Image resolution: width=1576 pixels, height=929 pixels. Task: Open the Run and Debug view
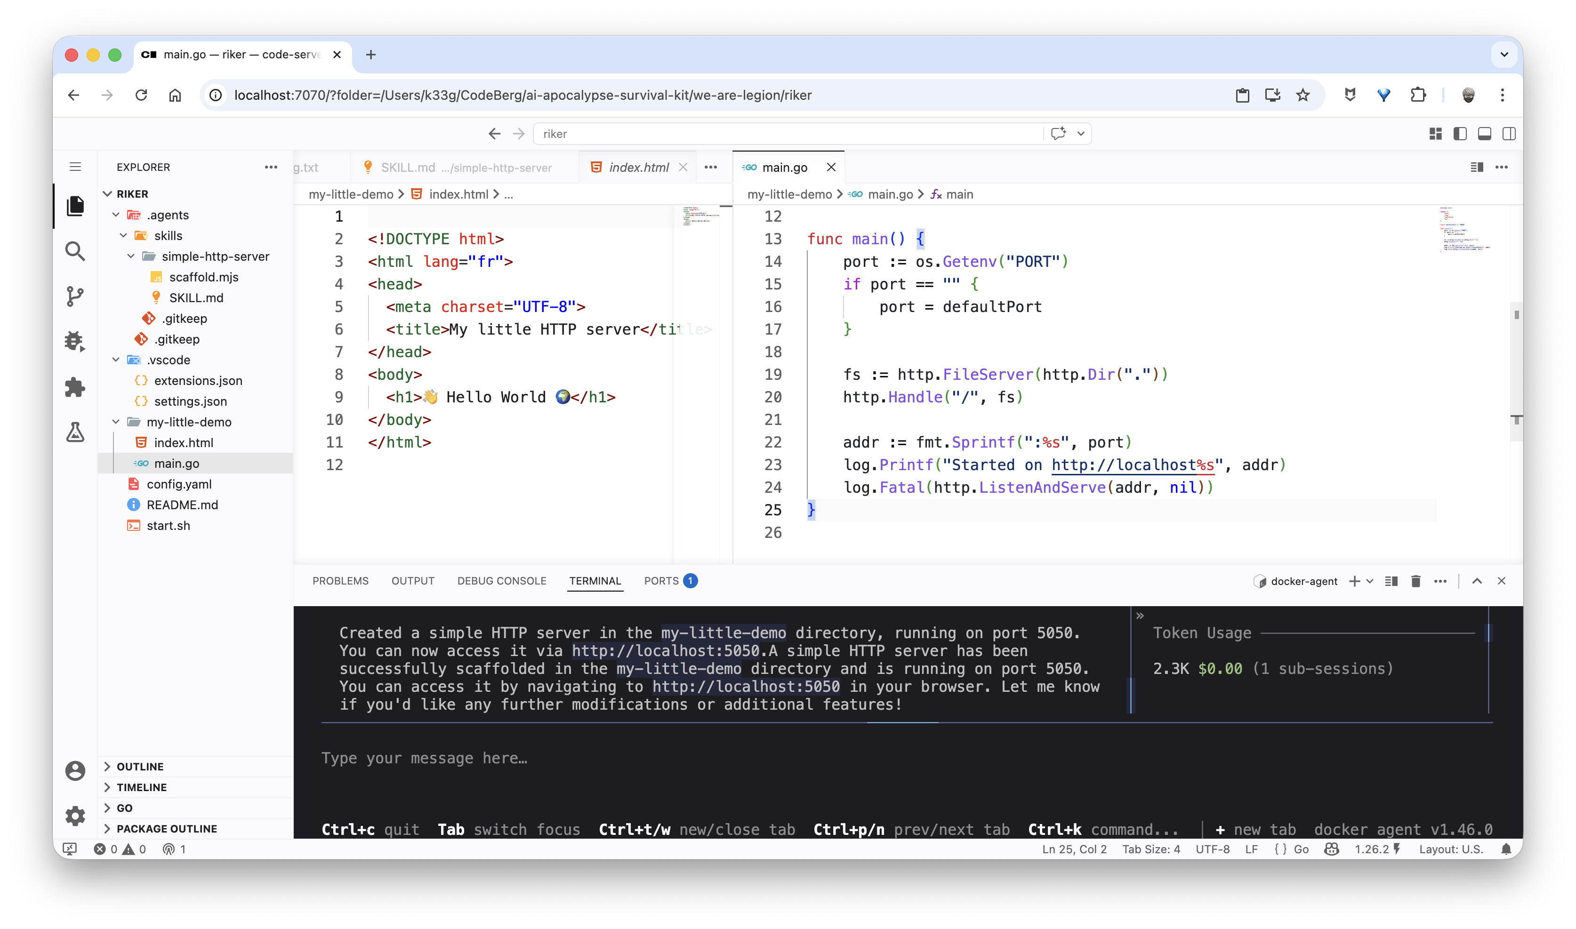pos(75,342)
